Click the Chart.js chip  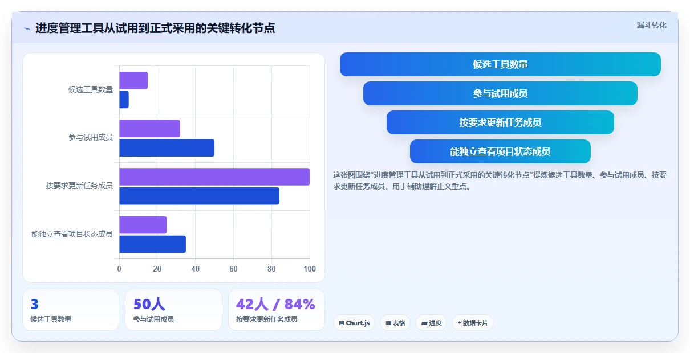354,323
